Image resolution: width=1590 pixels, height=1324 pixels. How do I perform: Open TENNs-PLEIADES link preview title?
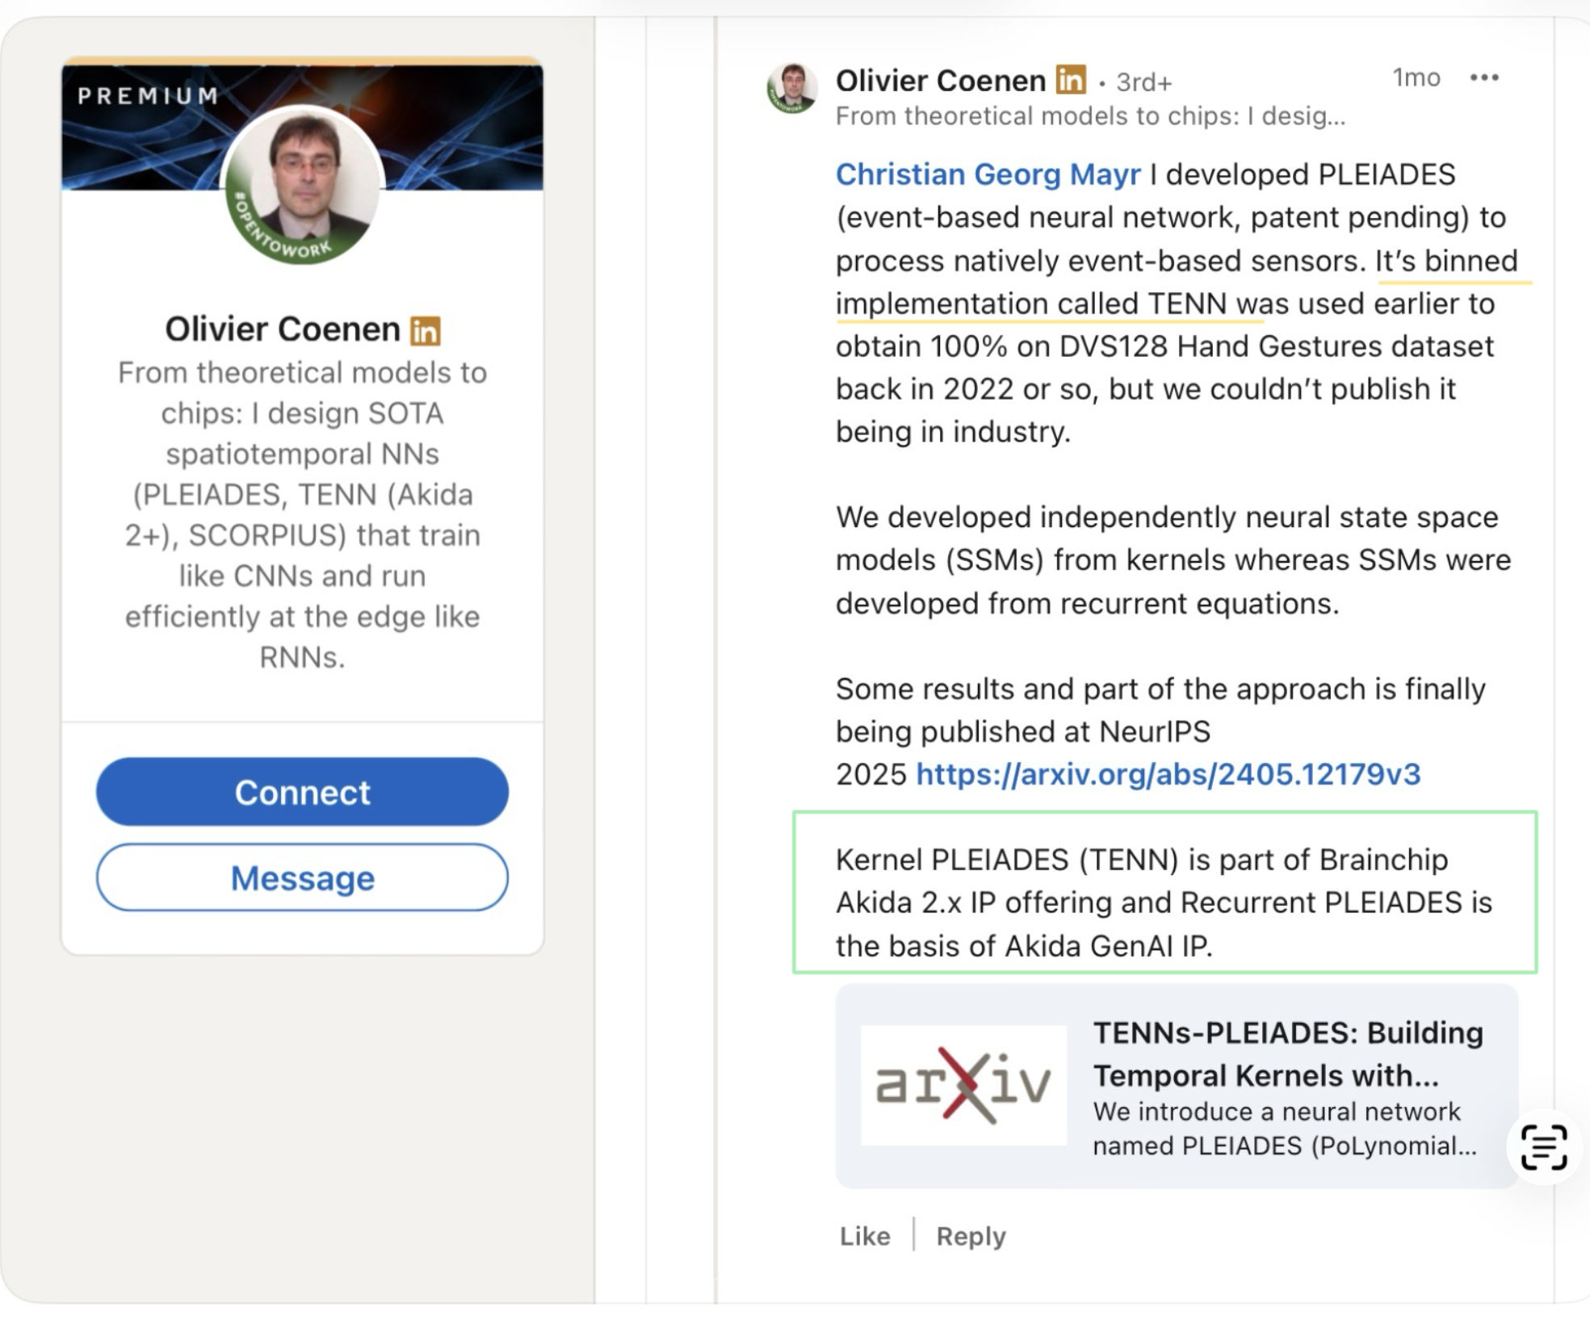point(1287,1054)
